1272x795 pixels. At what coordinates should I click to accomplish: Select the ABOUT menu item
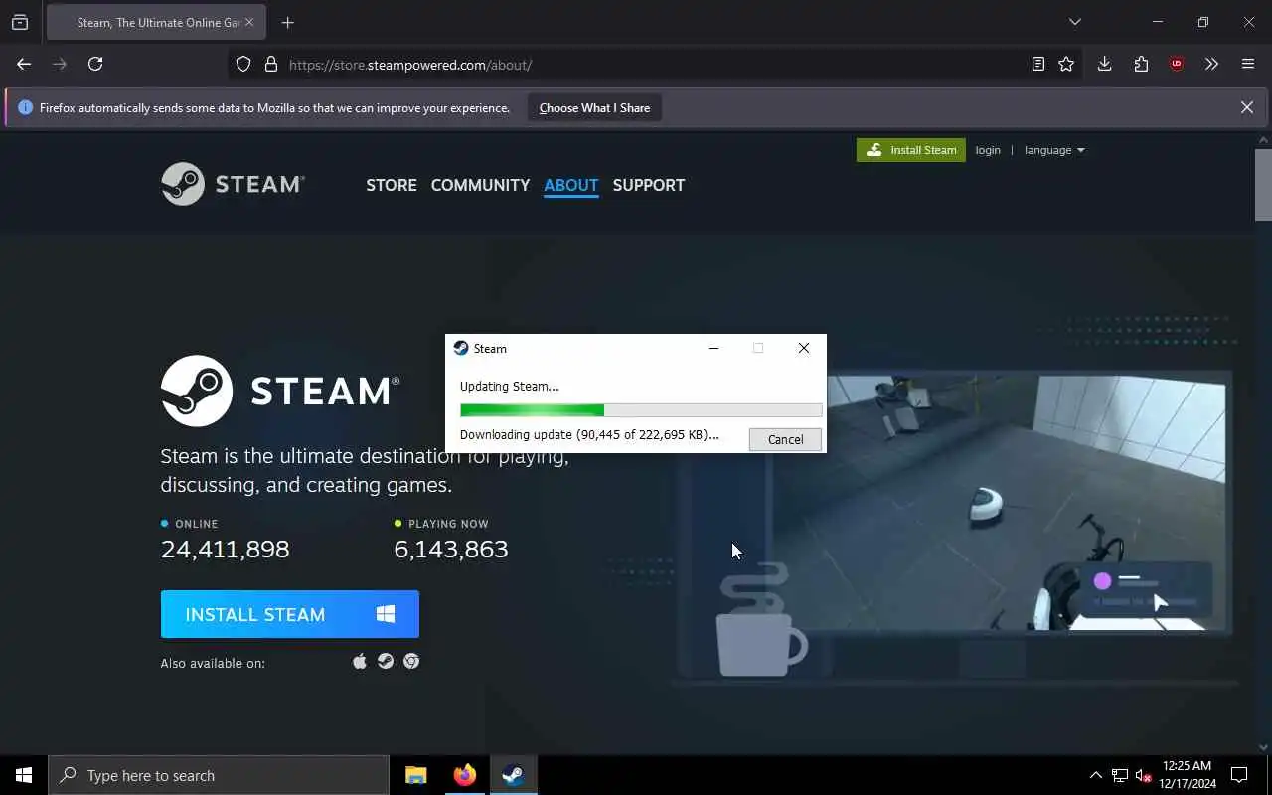pyautogui.click(x=571, y=185)
